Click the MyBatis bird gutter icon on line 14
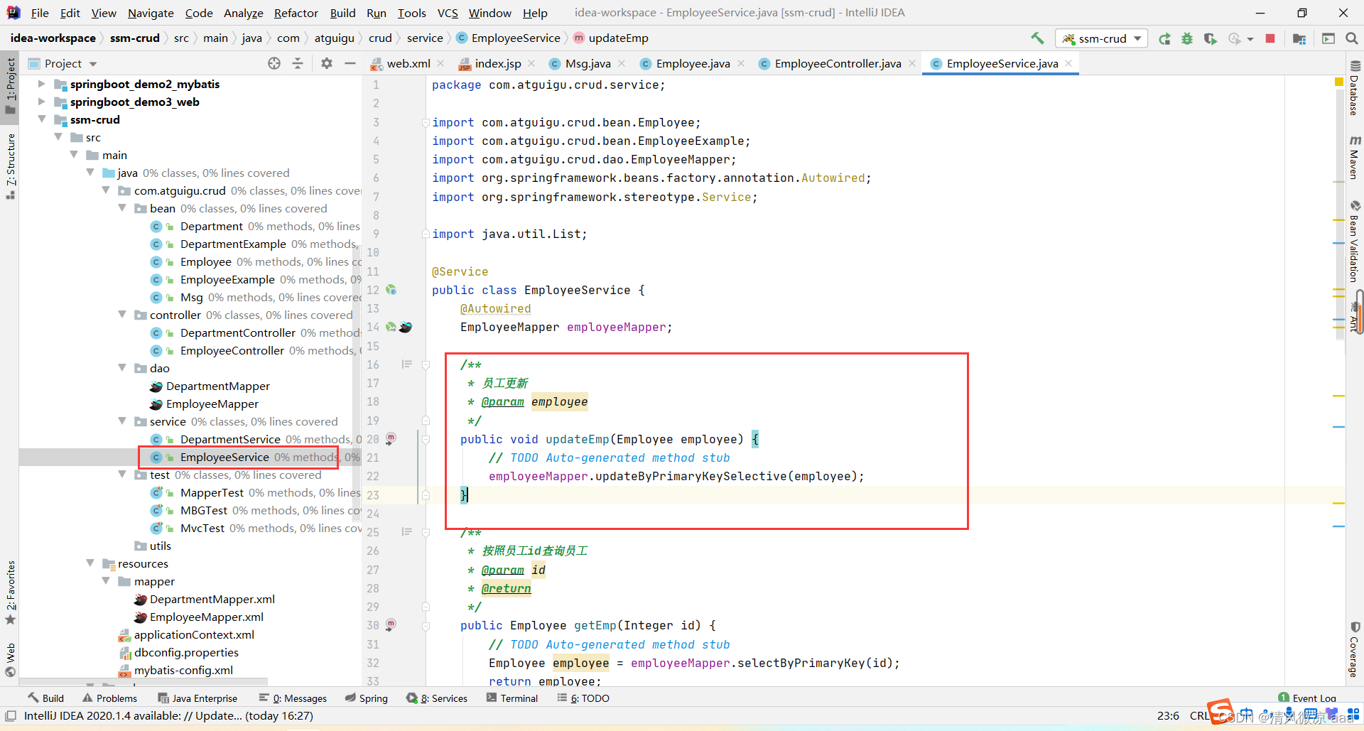The height and width of the screenshot is (731, 1364). [x=406, y=327]
